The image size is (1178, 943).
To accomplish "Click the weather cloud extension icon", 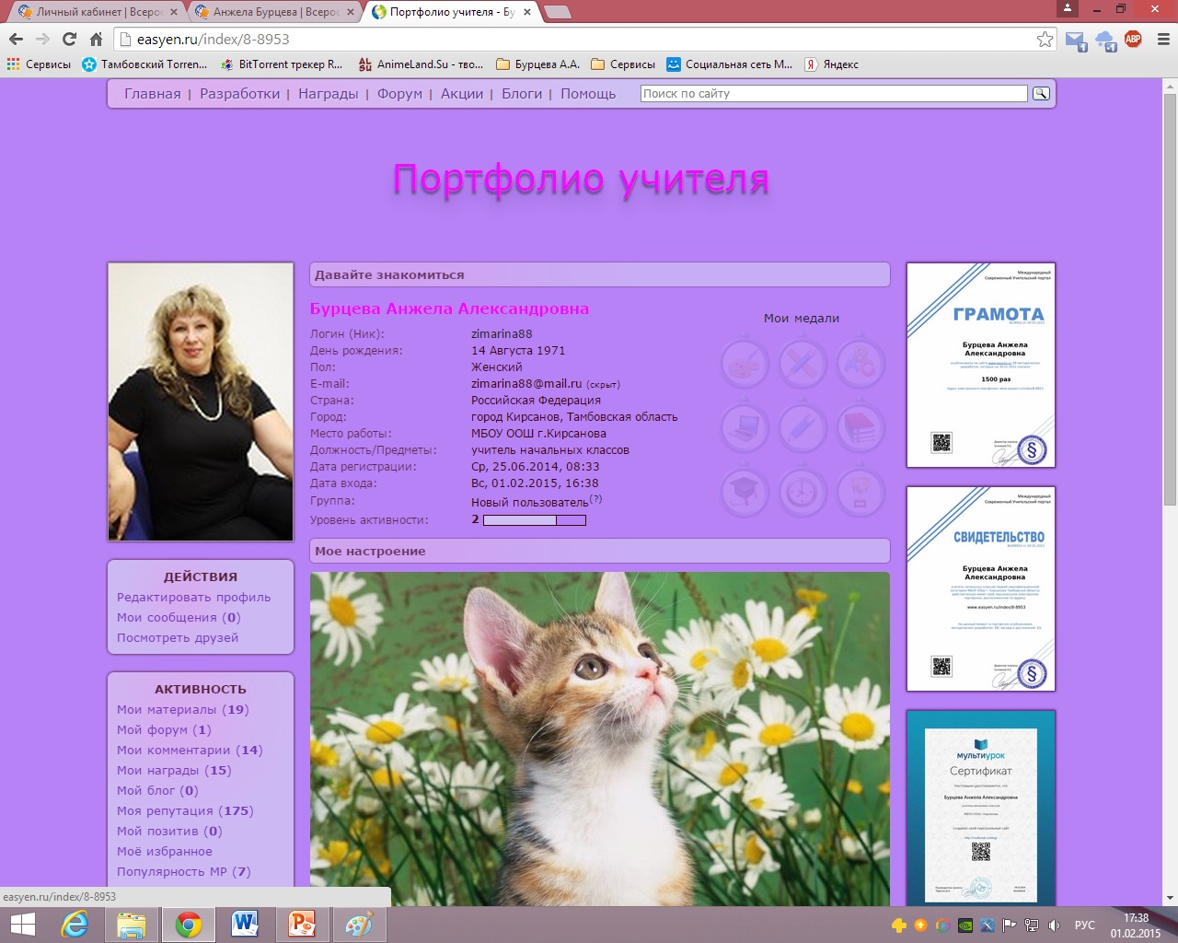I will [1105, 40].
